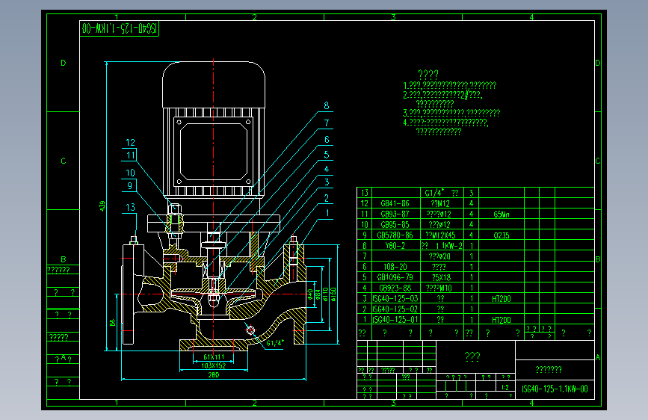This screenshot has width=648, height=420.
Task: Select the 439 overall height dimension
Action: (102, 206)
